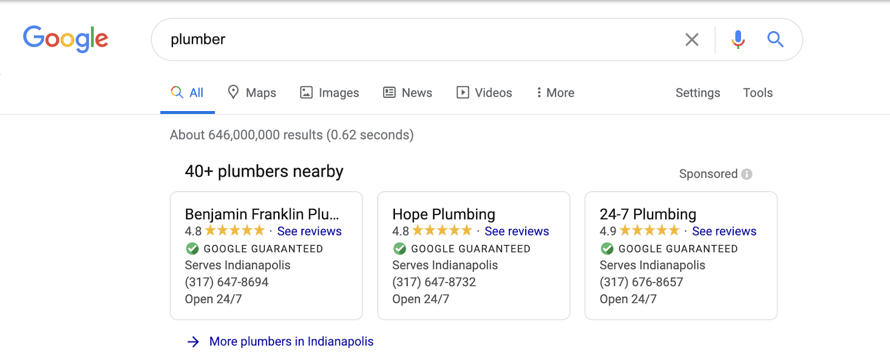Click the Google logo
890x355 pixels.
point(65,38)
